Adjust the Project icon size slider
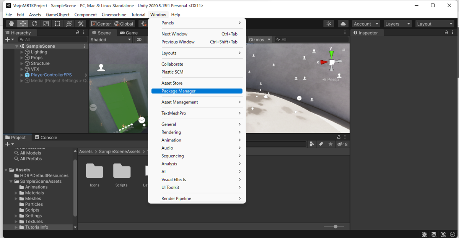 [335, 227]
